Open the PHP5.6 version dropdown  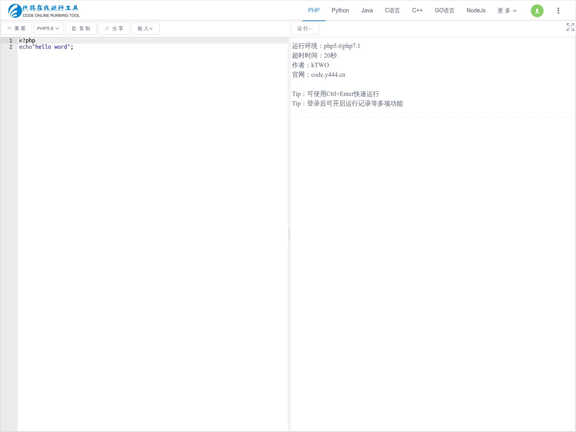[x=48, y=28]
